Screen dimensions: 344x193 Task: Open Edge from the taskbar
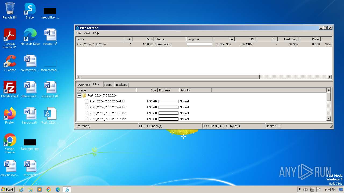tap(58, 190)
